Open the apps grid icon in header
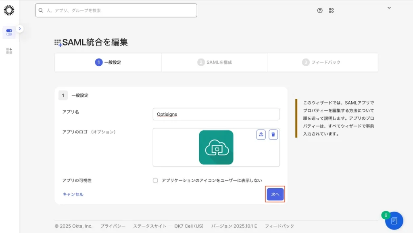This screenshot has width=413, height=233. coord(331,10)
